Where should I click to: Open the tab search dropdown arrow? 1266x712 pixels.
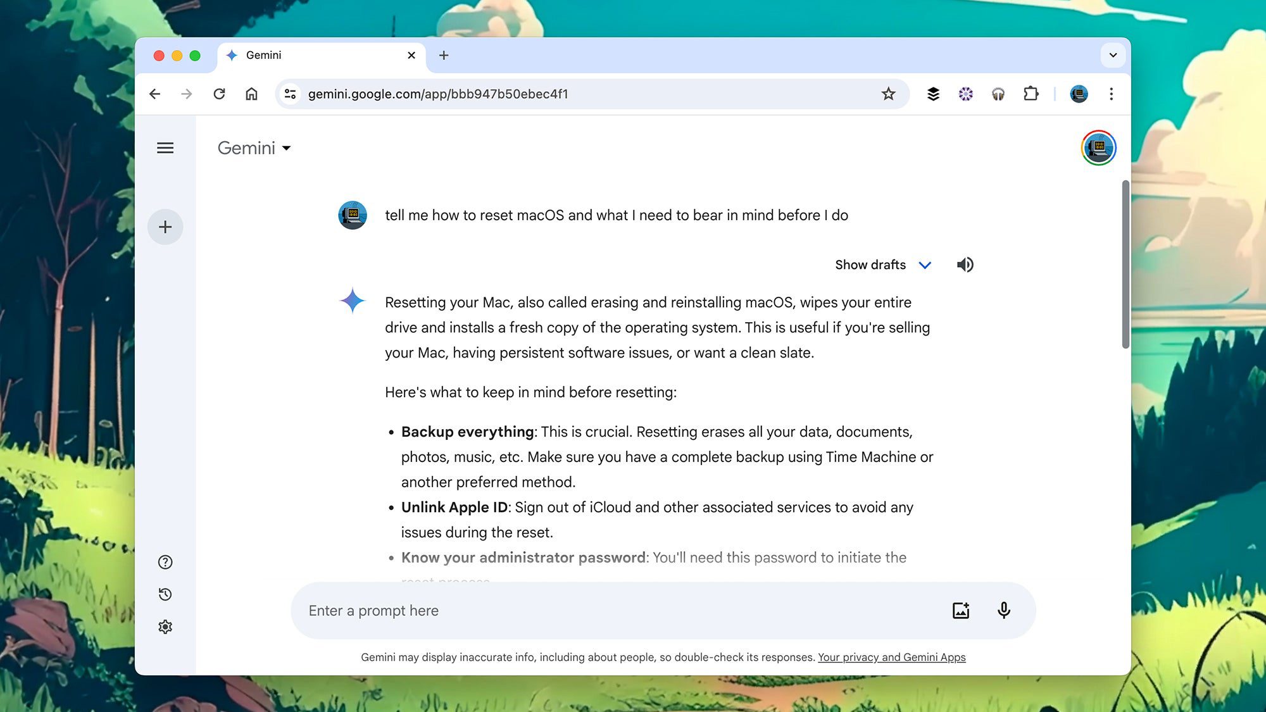tap(1113, 55)
